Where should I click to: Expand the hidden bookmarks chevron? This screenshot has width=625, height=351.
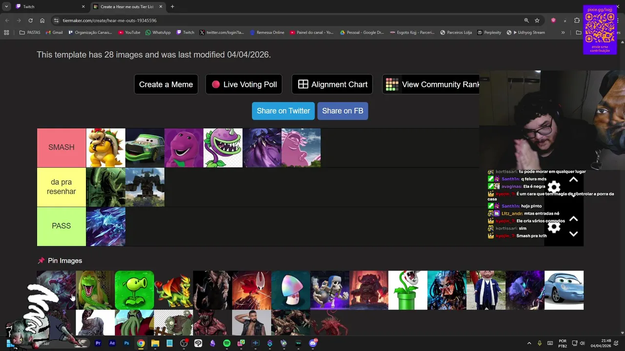point(563,33)
